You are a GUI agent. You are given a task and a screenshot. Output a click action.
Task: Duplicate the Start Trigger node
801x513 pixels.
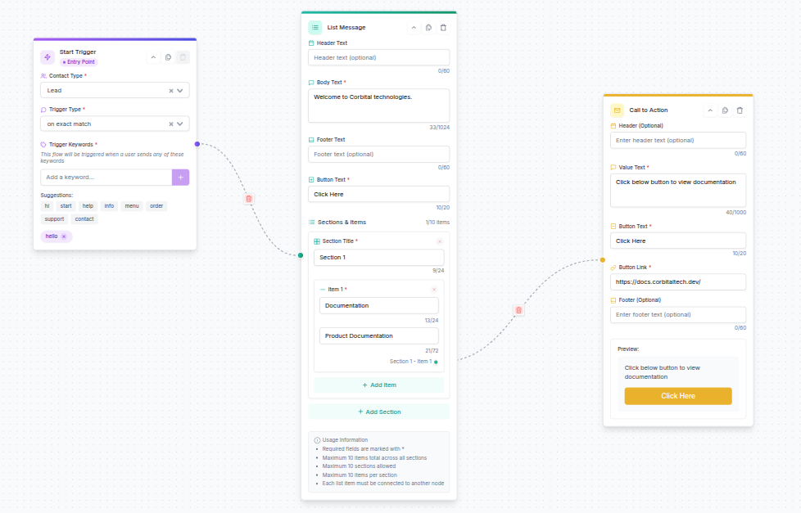pos(168,57)
